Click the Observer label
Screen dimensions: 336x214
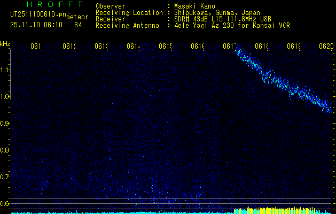[111, 6]
